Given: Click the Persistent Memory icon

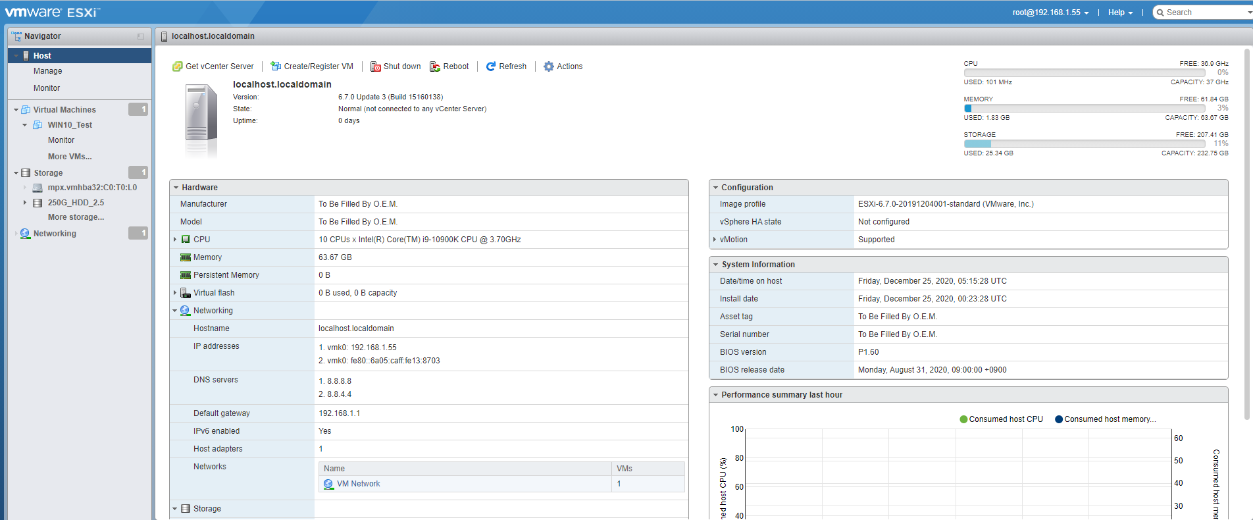Looking at the screenshot, I should tap(186, 275).
